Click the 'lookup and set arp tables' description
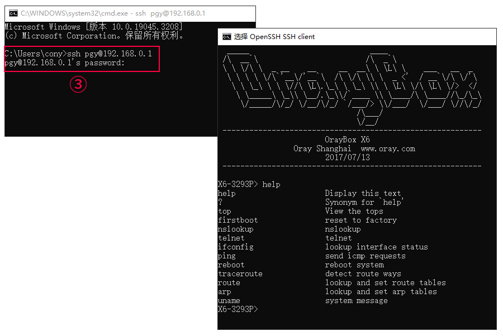The image size is (503, 336). pyautogui.click(x=381, y=292)
